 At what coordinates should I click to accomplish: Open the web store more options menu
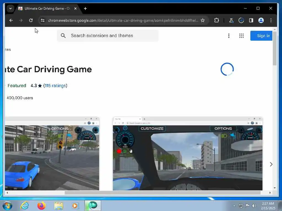[229, 36]
